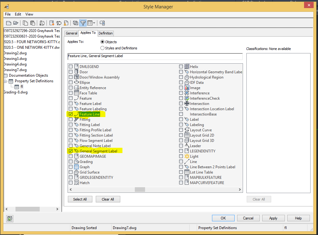Click the Select All button
The image size is (318, 235).
[80, 199]
